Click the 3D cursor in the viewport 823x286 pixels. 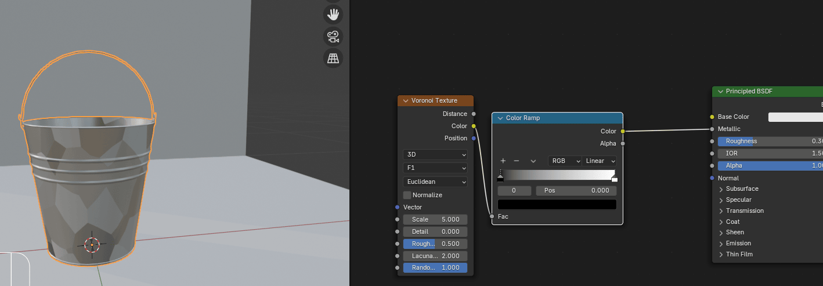pyautogui.click(x=92, y=245)
